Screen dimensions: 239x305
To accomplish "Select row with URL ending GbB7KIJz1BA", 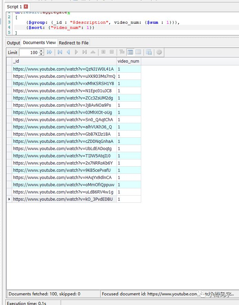I will (x=64, y=134).
